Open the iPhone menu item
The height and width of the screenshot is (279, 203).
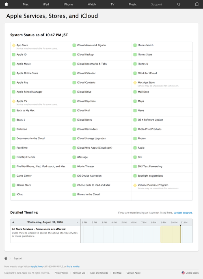click(68, 4)
